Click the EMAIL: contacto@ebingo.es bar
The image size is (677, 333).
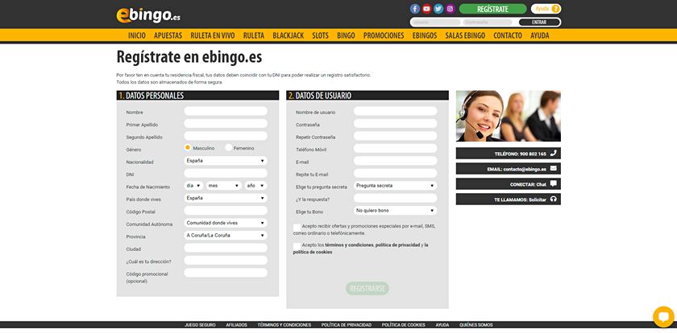pos(509,169)
